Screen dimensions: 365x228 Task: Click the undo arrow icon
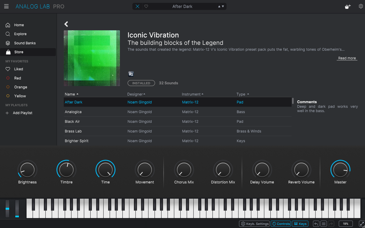pos(316,224)
